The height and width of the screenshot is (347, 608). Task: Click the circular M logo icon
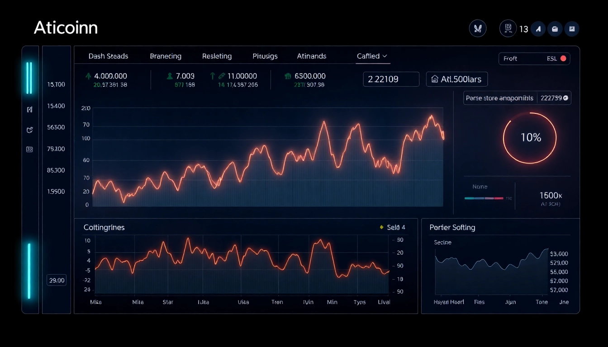478,29
